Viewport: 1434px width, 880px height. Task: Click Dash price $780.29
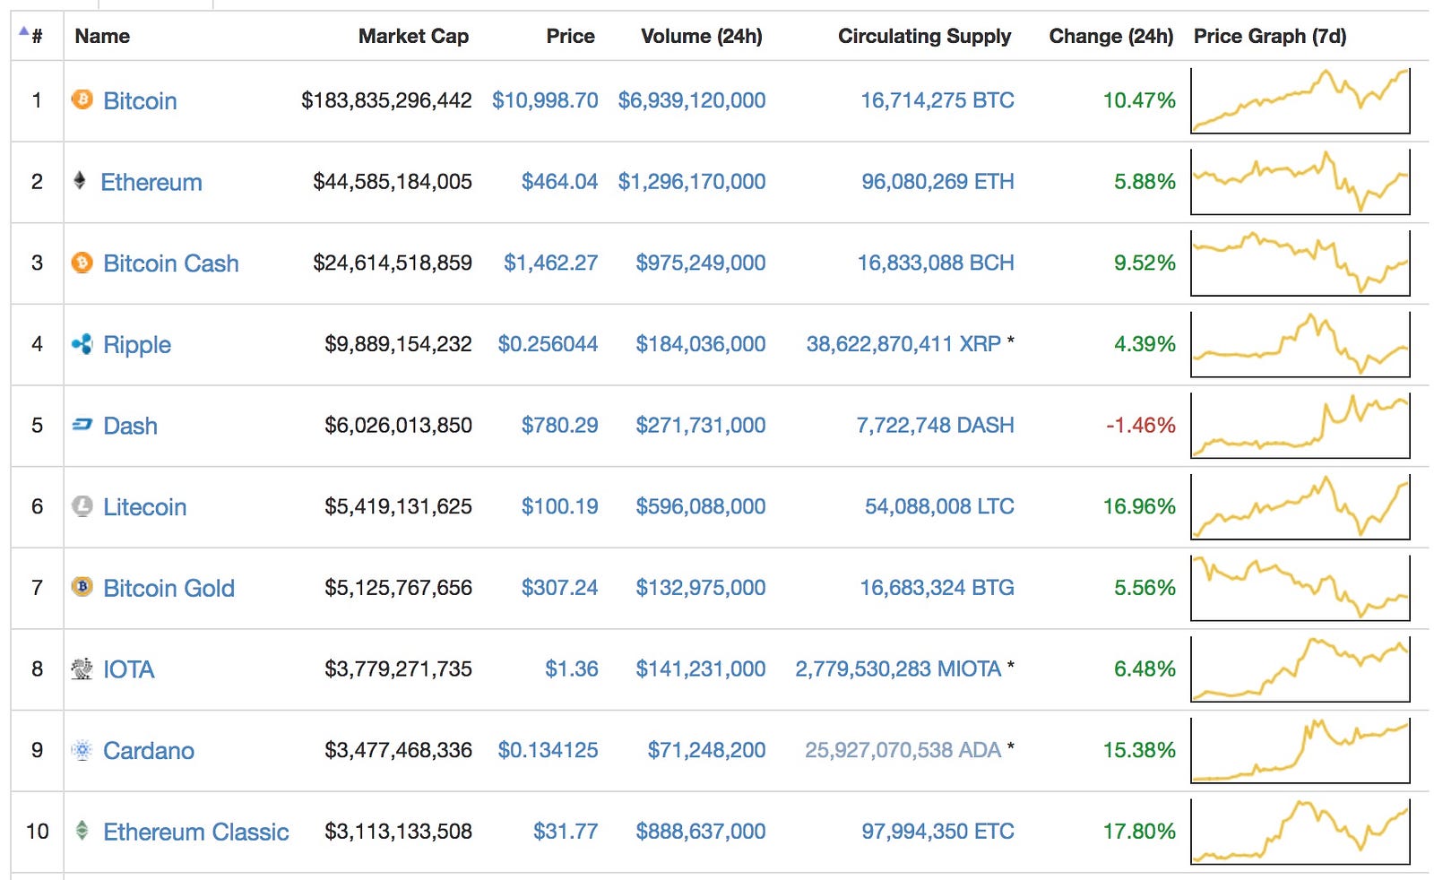pyautogui.click(x=560, y=425)
